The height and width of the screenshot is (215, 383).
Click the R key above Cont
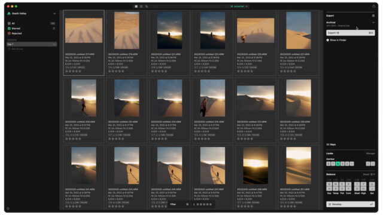pyautogui.click(x=348, y=184)
